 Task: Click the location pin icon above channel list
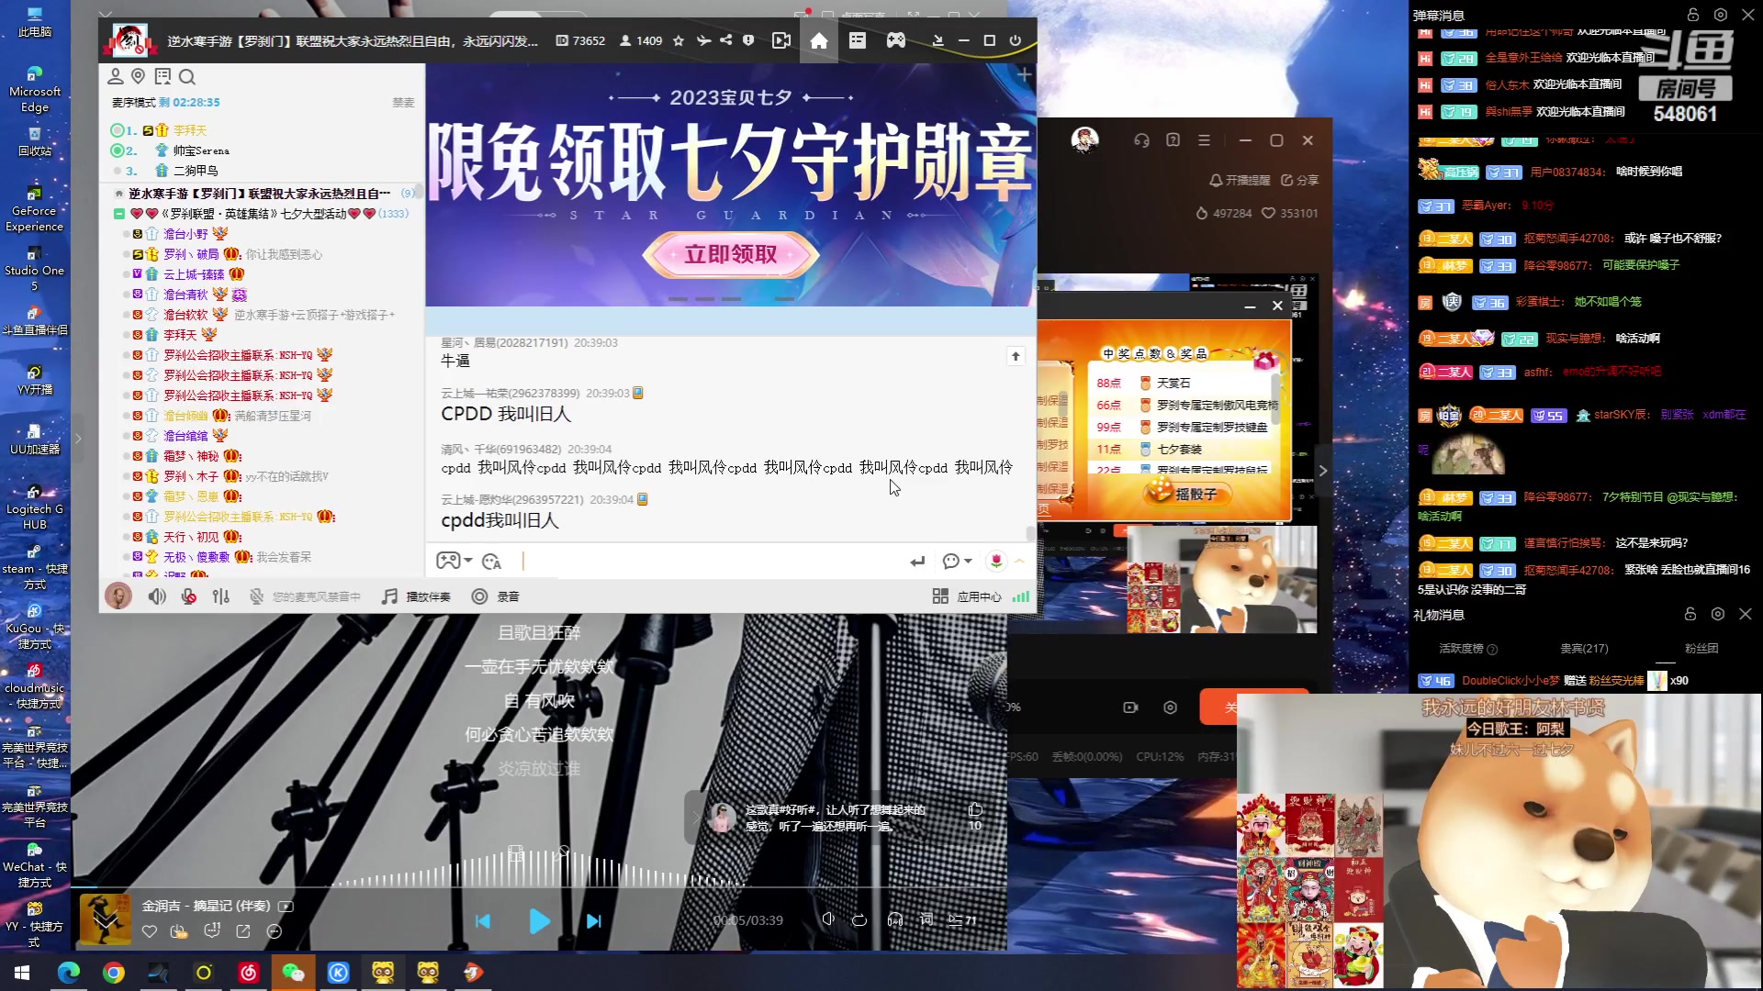click(139, 76)
